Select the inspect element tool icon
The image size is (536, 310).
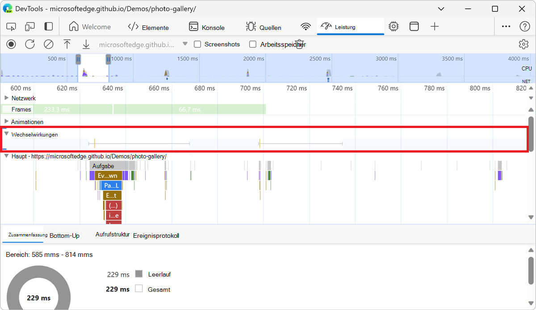pyautogui.click(x=11, y=27)
